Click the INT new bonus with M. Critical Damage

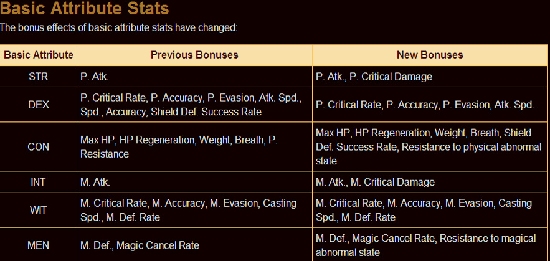pos(375,182)
